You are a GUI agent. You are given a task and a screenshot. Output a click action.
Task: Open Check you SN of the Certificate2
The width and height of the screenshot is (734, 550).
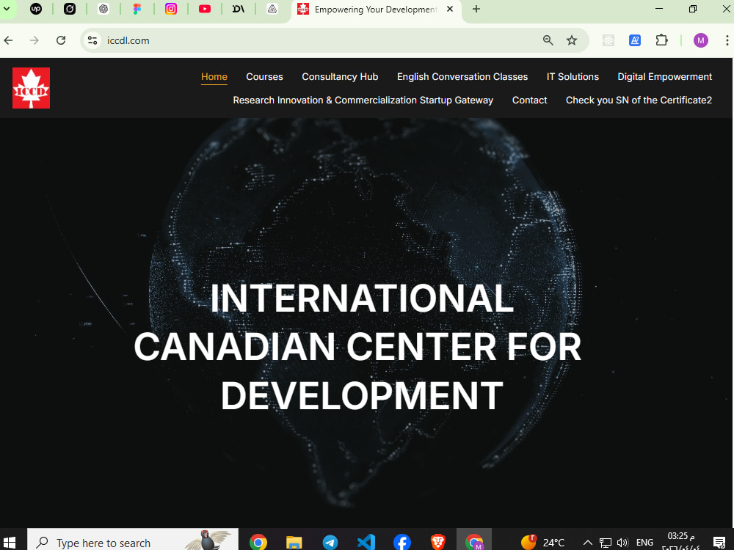tap(639, 100)
